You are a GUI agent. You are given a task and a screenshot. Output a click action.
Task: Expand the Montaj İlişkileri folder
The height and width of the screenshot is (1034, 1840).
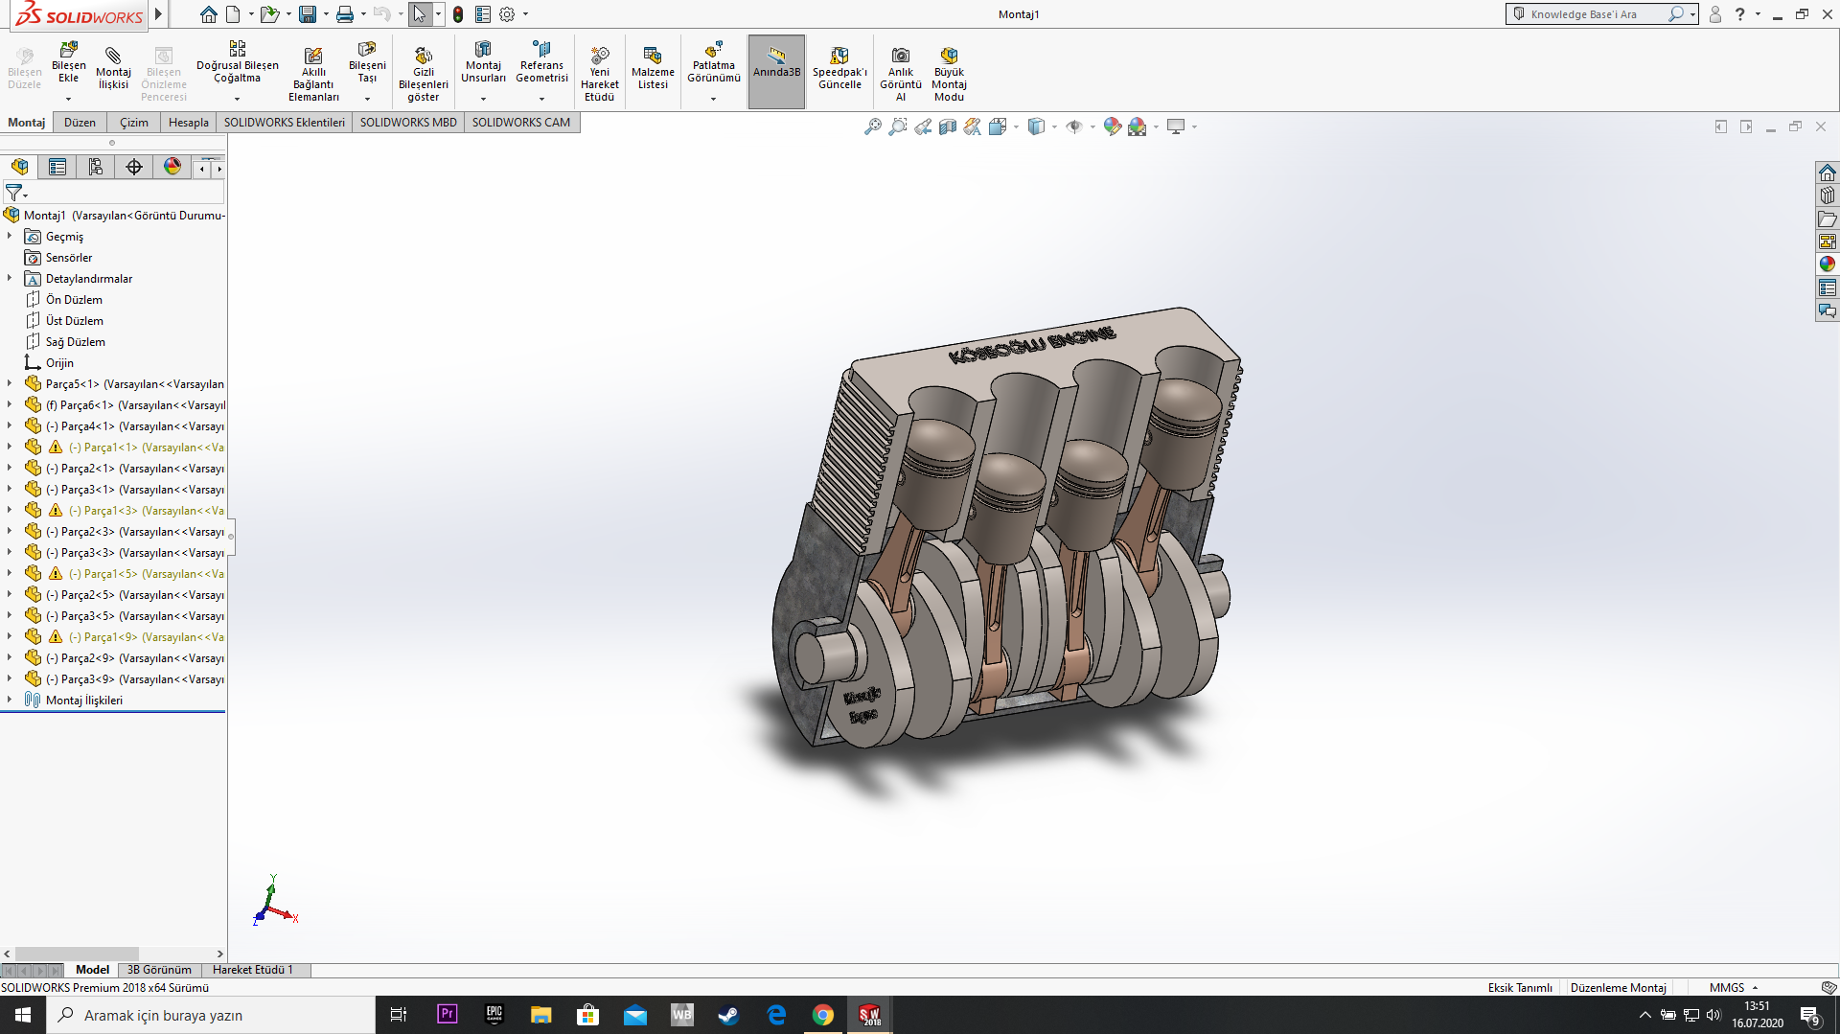coord(10,700)
